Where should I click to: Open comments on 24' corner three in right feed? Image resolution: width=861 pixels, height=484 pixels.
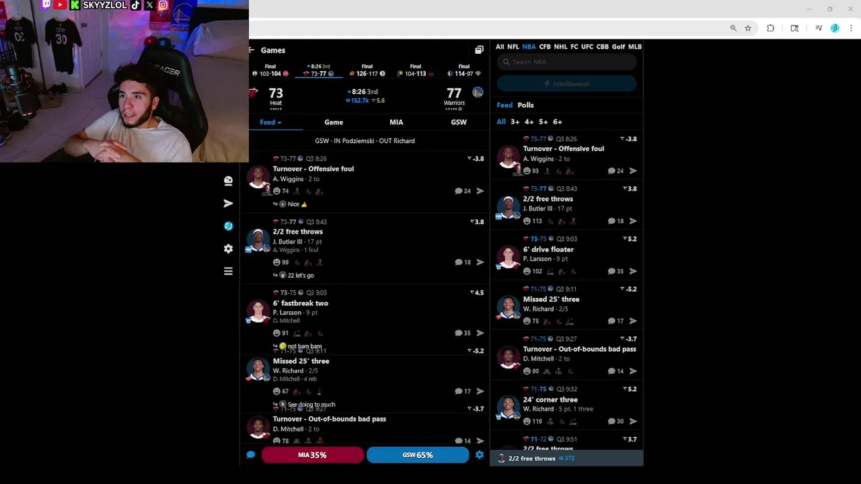tap(615, 421)
